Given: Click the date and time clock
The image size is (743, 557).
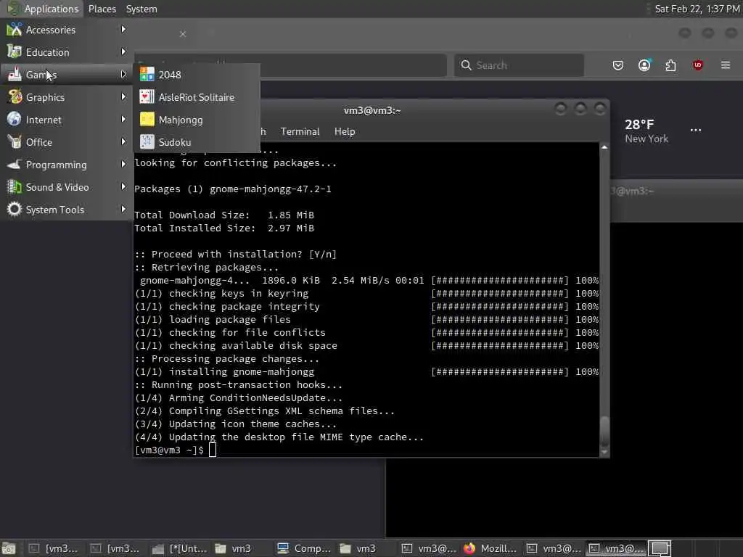Looking at the screenshot, I should (697, 9).
